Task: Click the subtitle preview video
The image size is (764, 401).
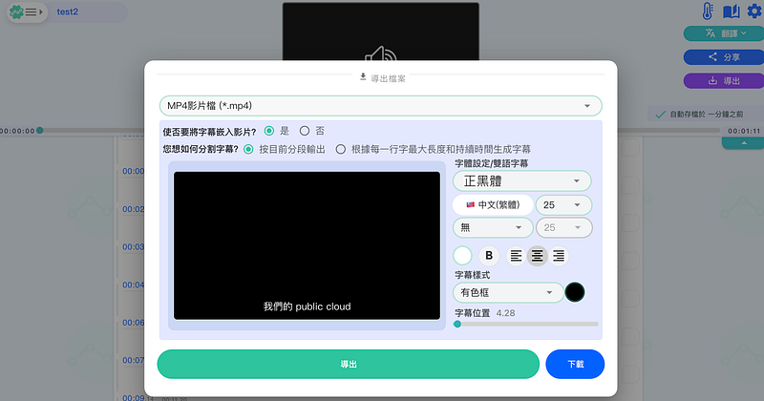Action: coord(307,245)
